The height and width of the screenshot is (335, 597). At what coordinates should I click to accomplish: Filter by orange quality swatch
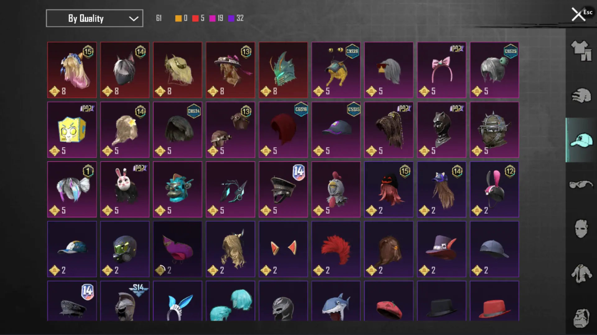(178, 18)
